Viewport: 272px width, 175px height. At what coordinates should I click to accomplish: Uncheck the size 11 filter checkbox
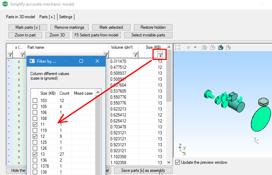pos(35,124)
